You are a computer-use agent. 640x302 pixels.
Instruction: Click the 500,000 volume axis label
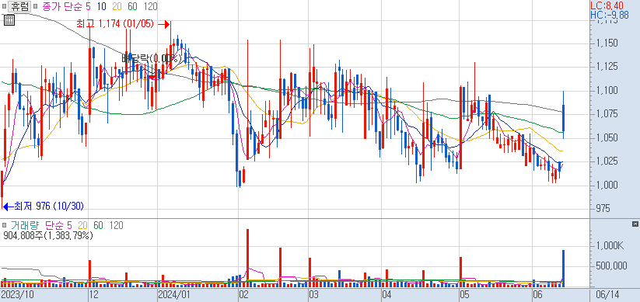click(612, 266)
